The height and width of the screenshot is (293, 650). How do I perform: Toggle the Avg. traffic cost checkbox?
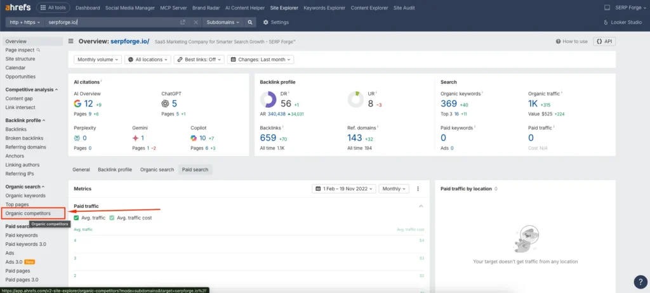(x=112, y=218)
